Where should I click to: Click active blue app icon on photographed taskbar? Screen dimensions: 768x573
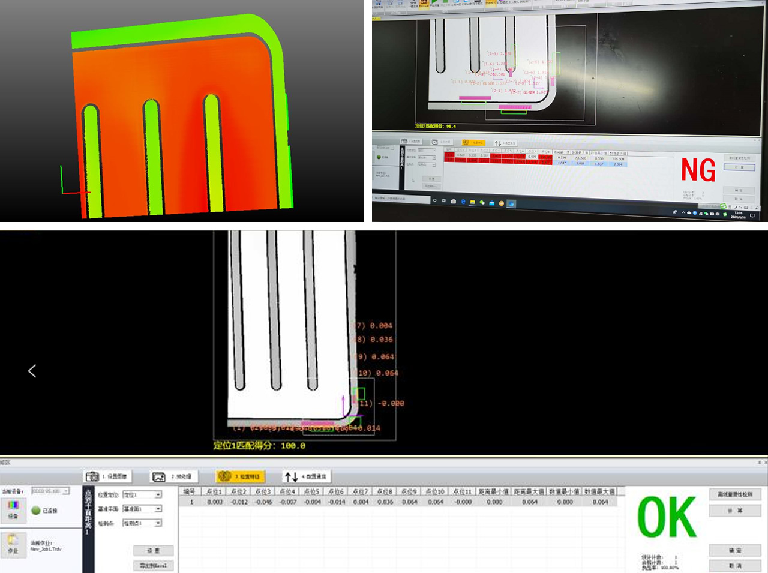[511, 204]
